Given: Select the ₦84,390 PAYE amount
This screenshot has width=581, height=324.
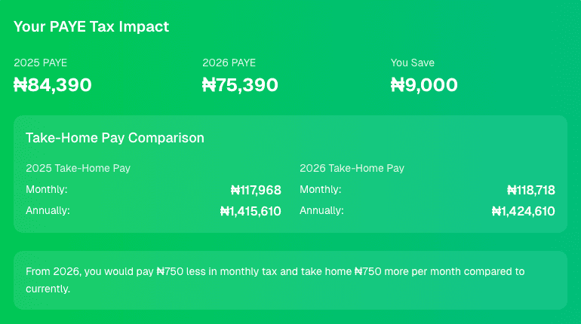Looking at the screenshot, I should (x=53, y=85).
